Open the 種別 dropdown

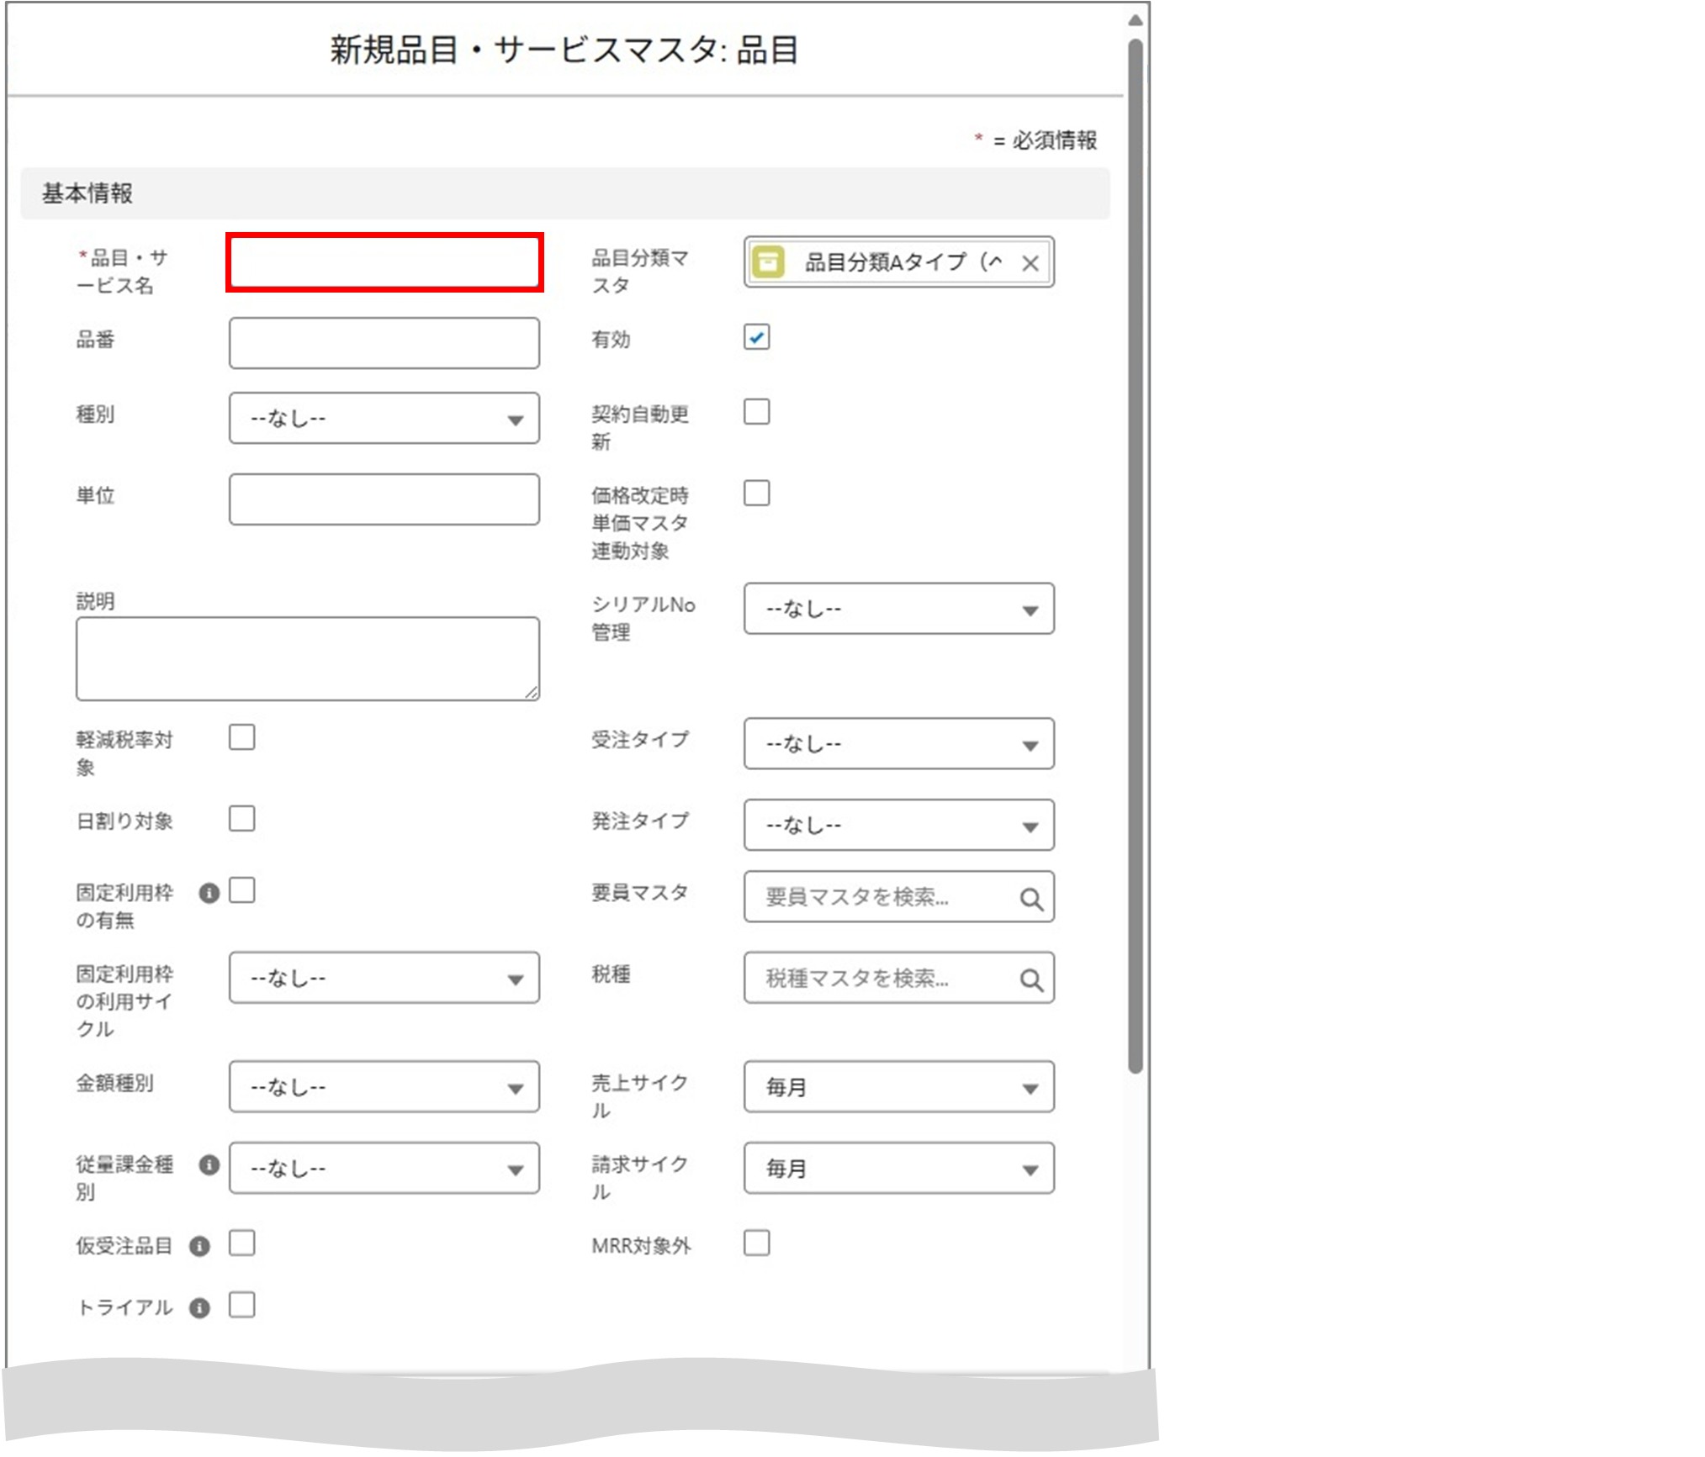click(384, 418)
